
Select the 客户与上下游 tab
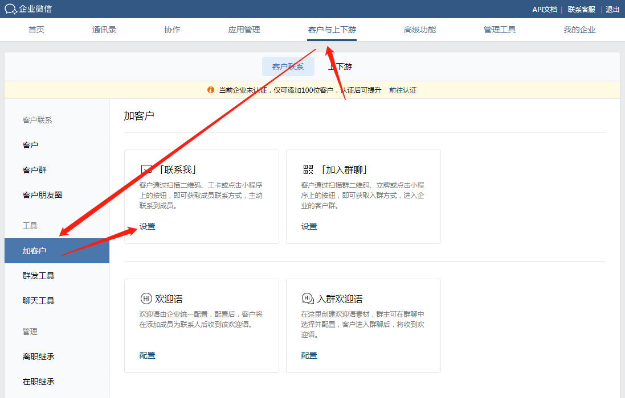[332, 30]
